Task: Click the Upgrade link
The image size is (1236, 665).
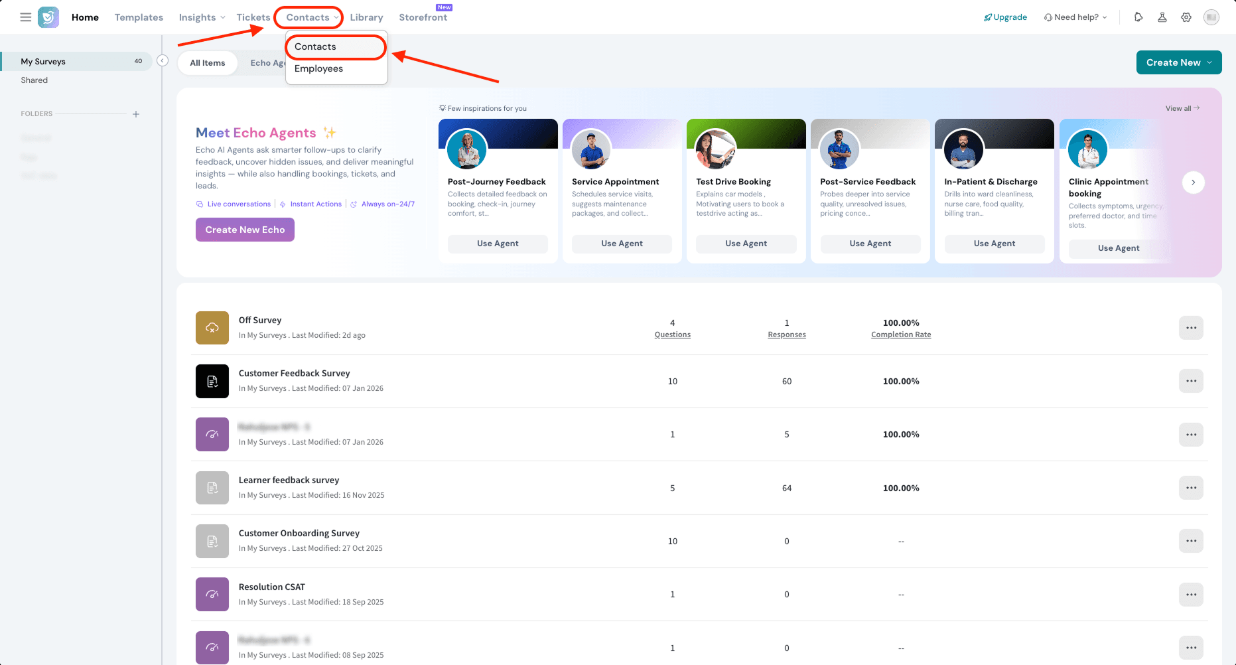Action: [x=1006, y=17]
